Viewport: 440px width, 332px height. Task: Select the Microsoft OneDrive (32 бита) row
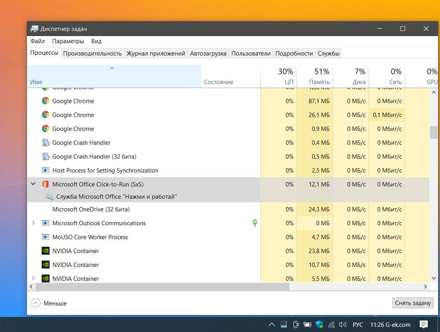point(229,209)
